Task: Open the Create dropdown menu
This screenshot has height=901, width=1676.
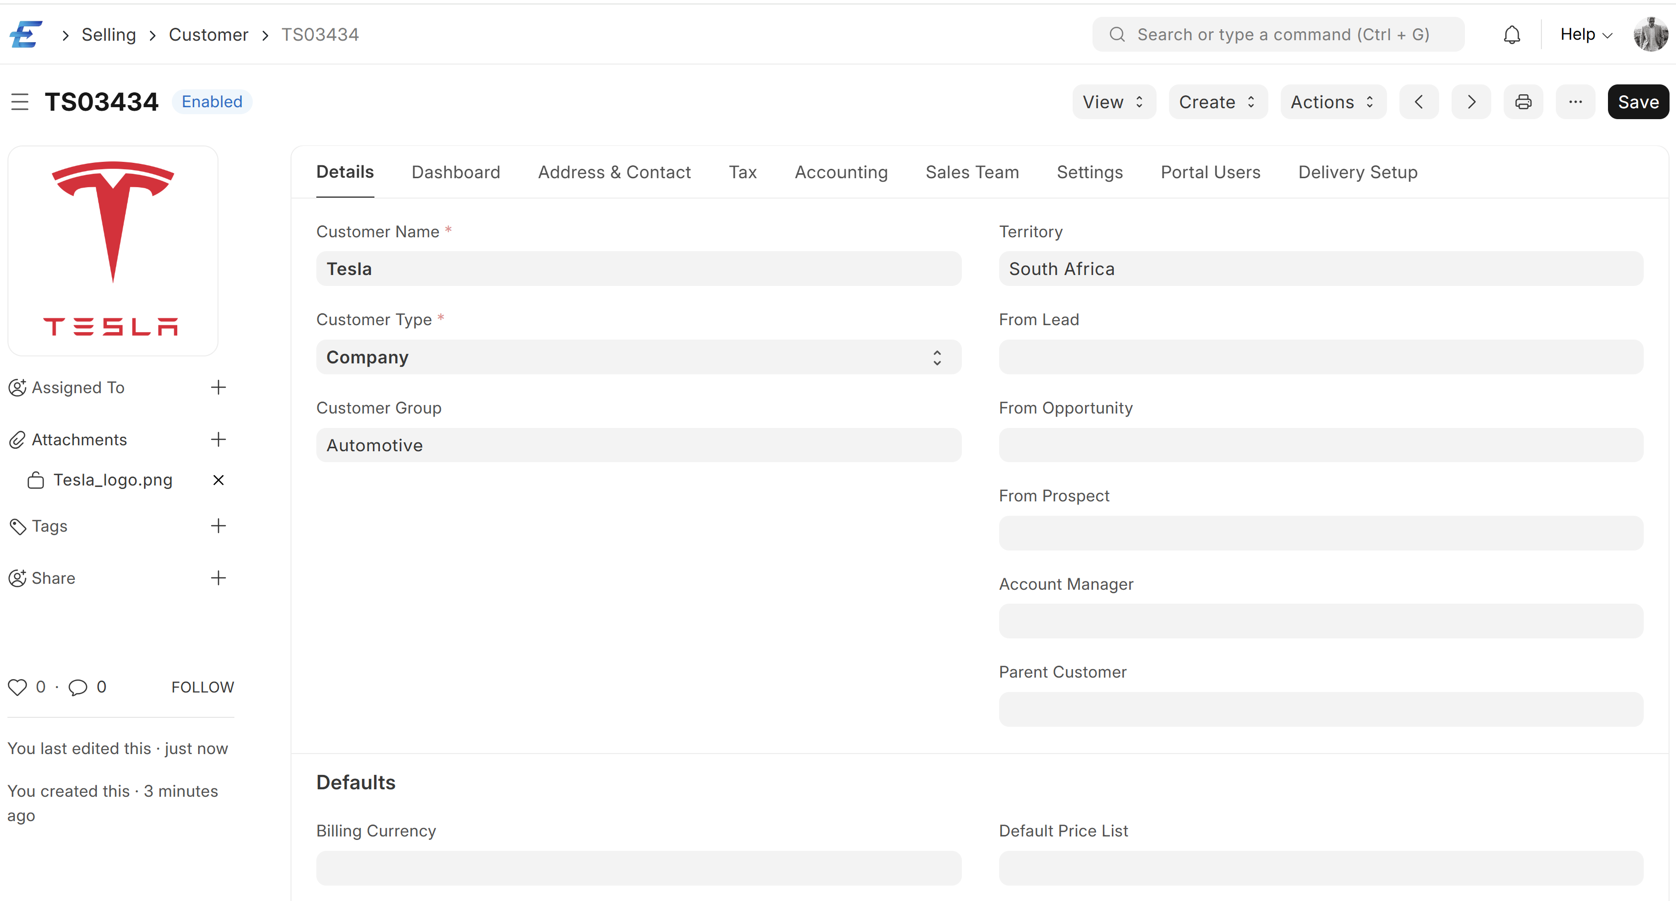Action: point(1217,102)
